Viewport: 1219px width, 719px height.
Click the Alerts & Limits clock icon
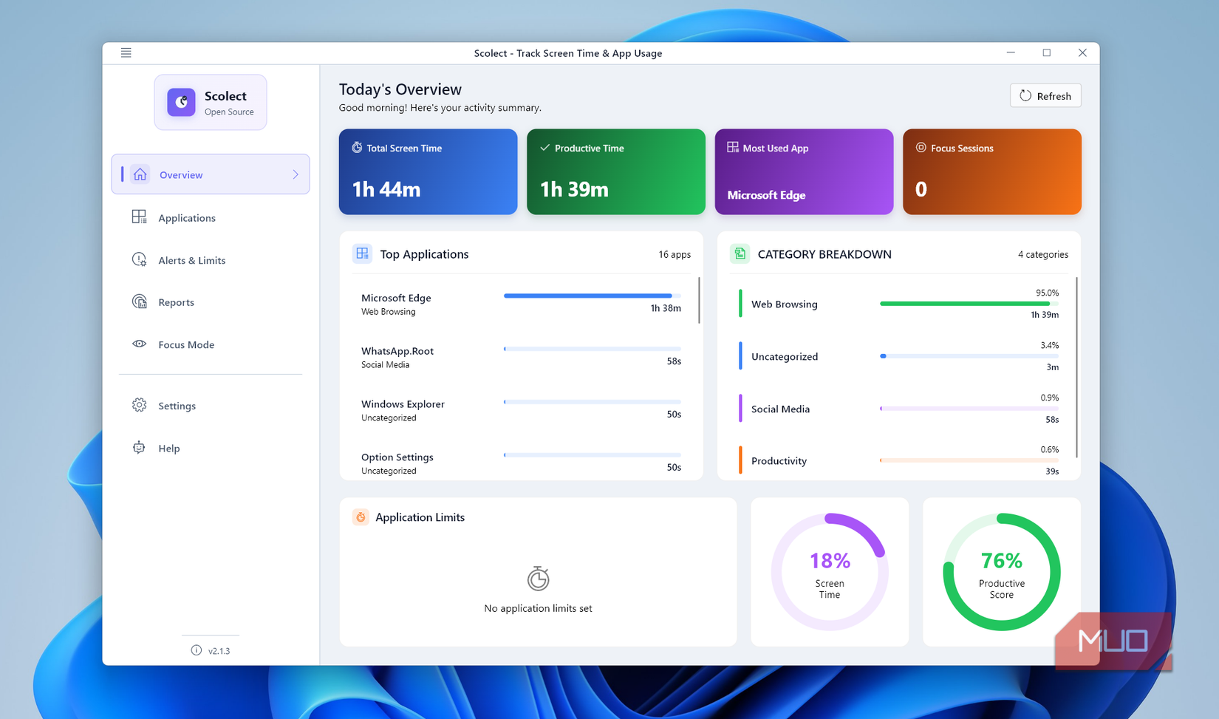pos(139,259)
